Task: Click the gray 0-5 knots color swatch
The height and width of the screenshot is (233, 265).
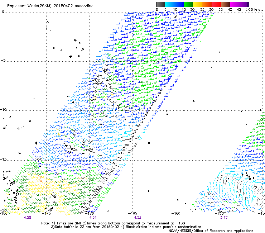Action: [x=160, y=4]
